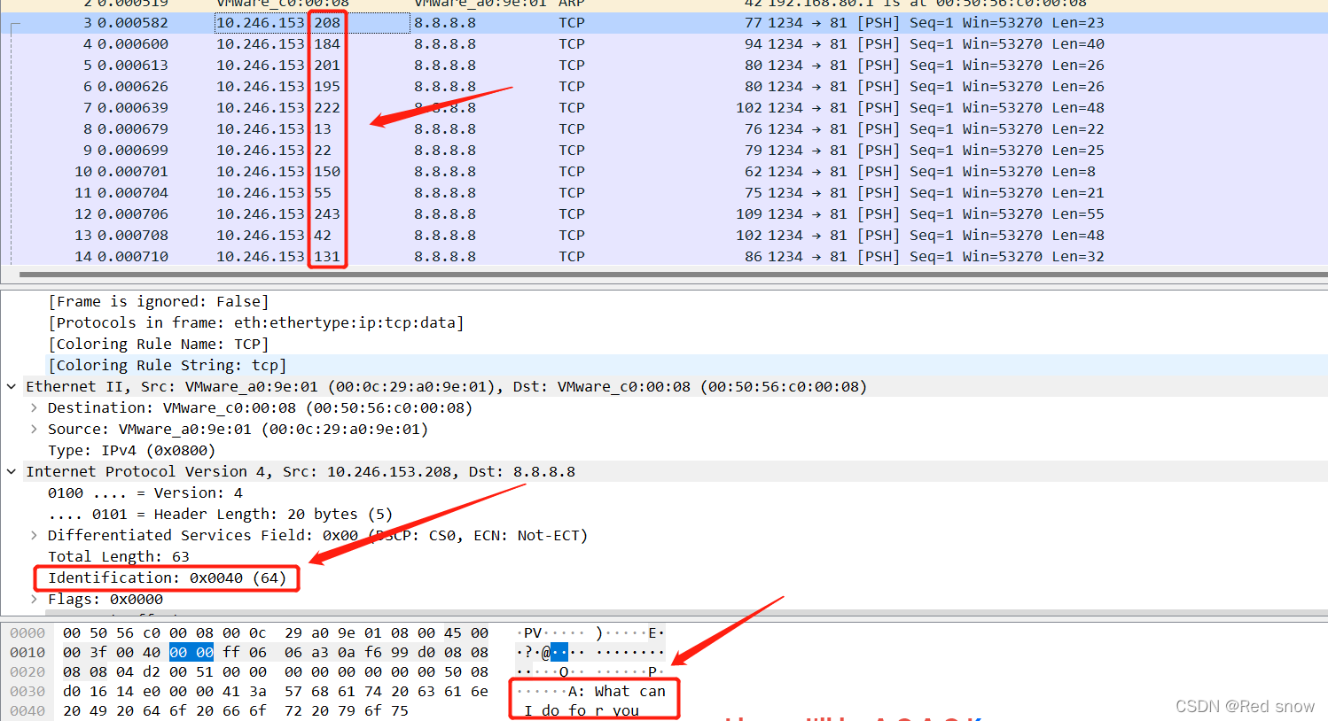Image resolution: width=1328 pixels, height=721 pixels.
Task: Select packet 9 with Len=25
Action: (664, 151)
